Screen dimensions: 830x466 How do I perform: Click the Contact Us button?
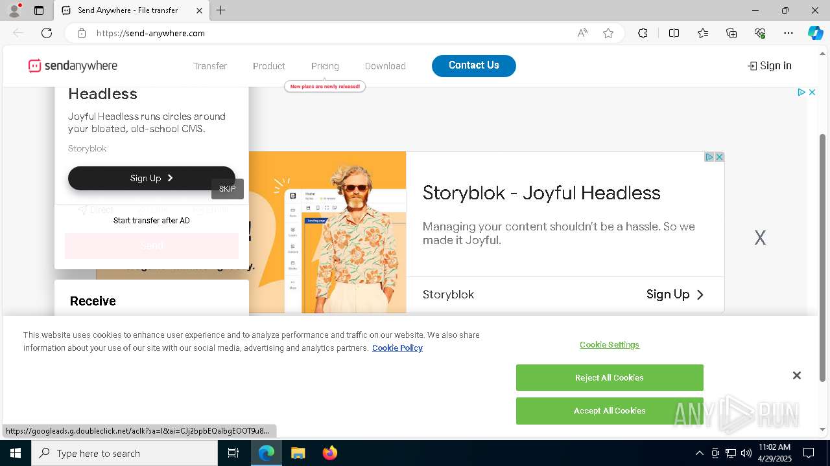[x=474, y=65]
